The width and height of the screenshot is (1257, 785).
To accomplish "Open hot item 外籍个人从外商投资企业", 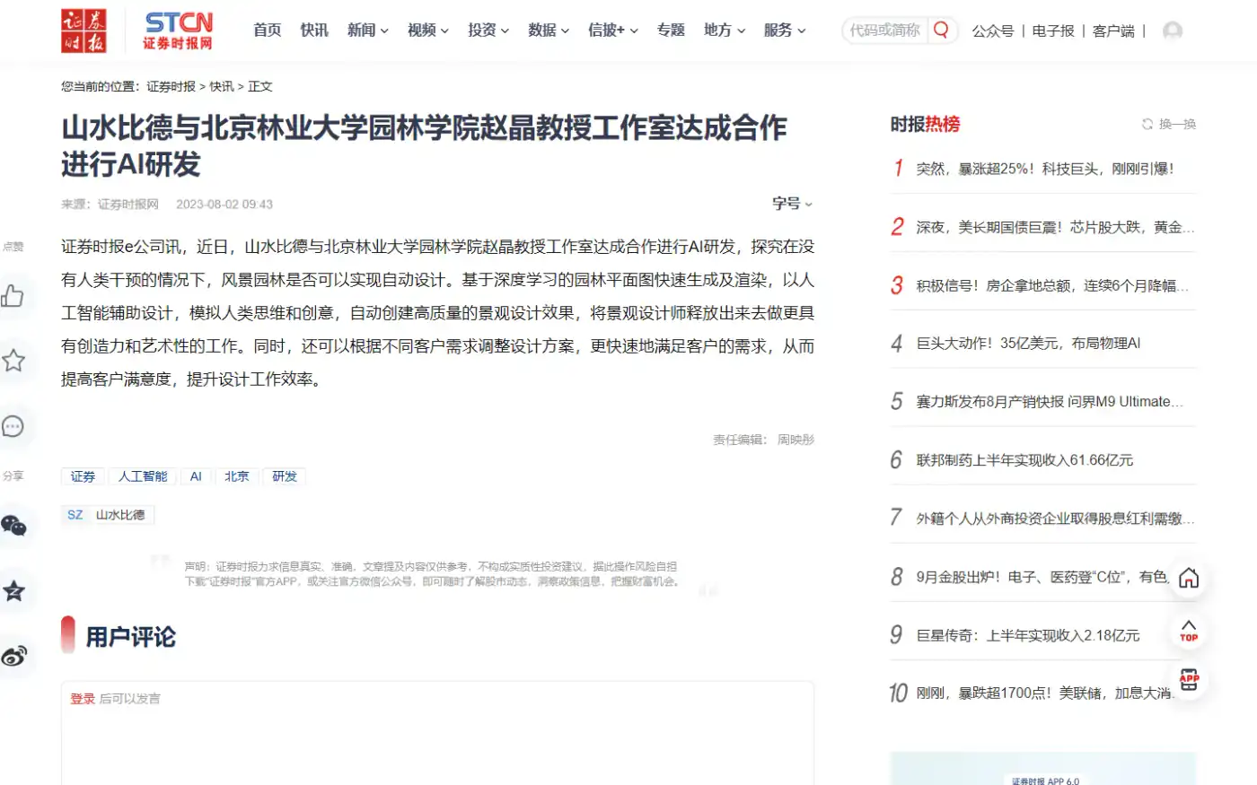I will (1055, 519).
